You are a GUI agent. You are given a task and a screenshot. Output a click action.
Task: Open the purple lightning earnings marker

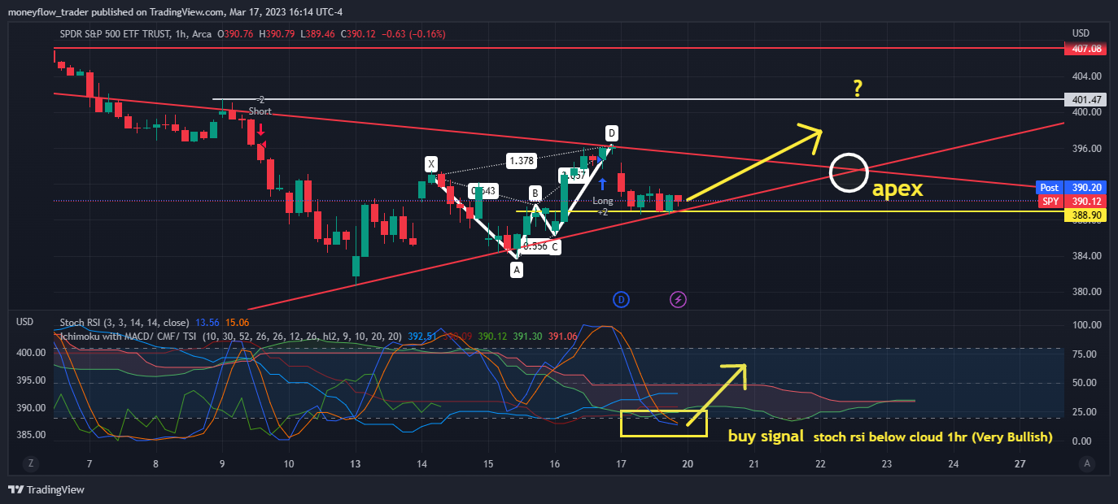tap(679, 300)
